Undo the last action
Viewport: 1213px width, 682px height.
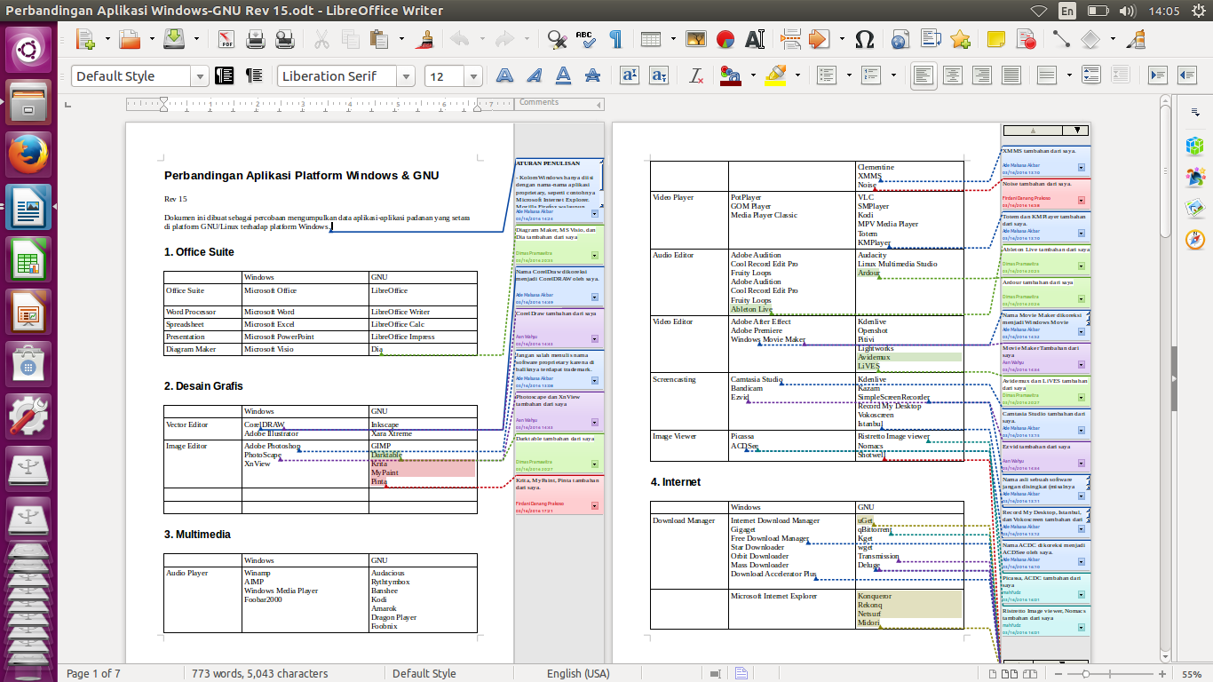[459, 39]
